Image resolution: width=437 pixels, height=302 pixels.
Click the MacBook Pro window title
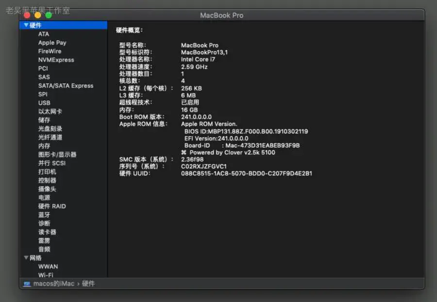click(x=222, y=16)
